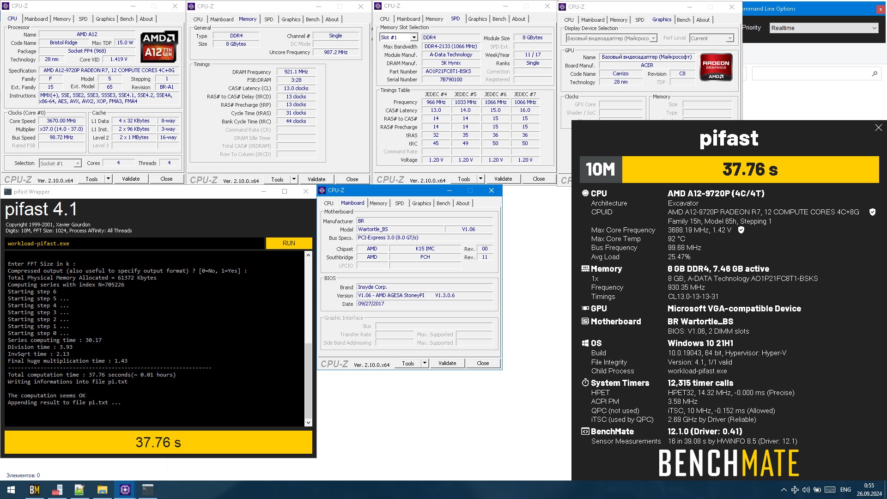Image resolution: width=887 pixels, height=499 pixels.
Task: Click the yellow 37.76 s result bar
Action: pos(158,442)
